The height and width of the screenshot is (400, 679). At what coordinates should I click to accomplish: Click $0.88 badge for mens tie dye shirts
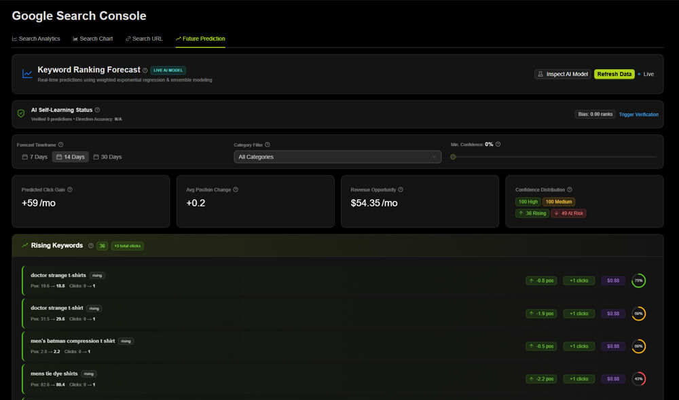coord(613,379)
